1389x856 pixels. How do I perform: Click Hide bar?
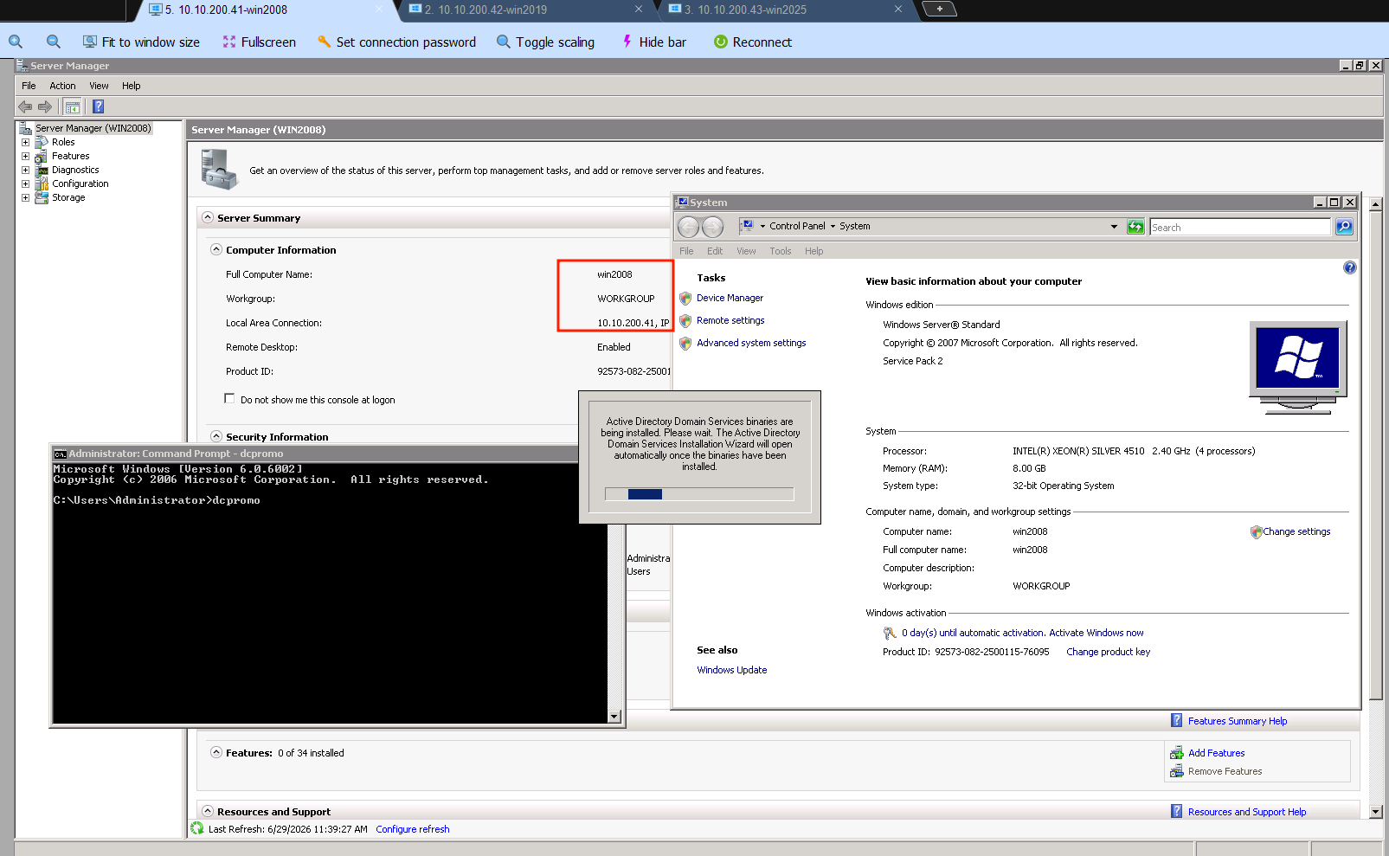pos(654,42)
